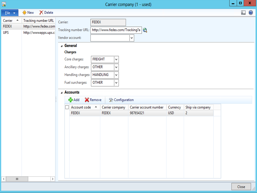Click the red Delete icon in toolbar
Image resolution: width=257 pixels, height=193 pixels.
tap(41, 13)
